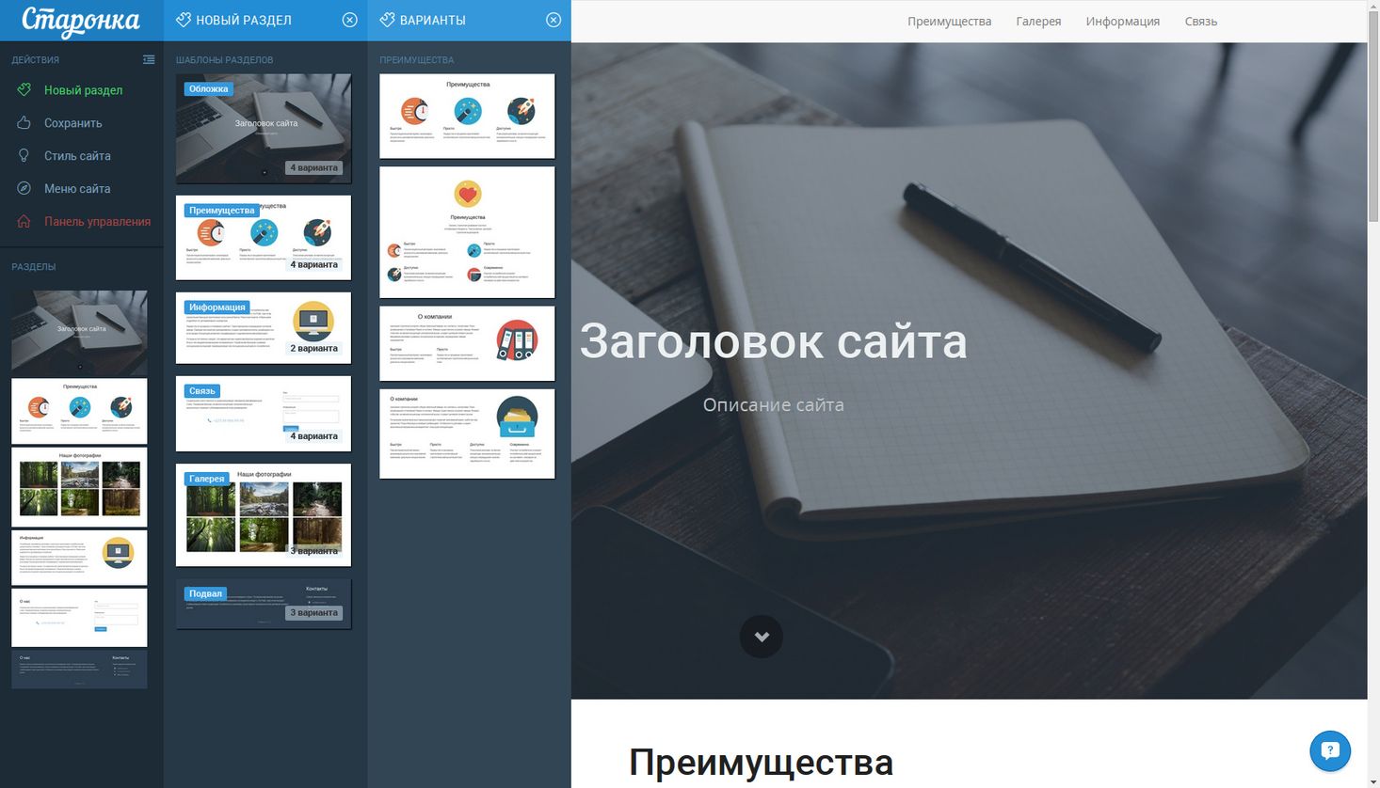Choose the Преимущества section template

264,237
